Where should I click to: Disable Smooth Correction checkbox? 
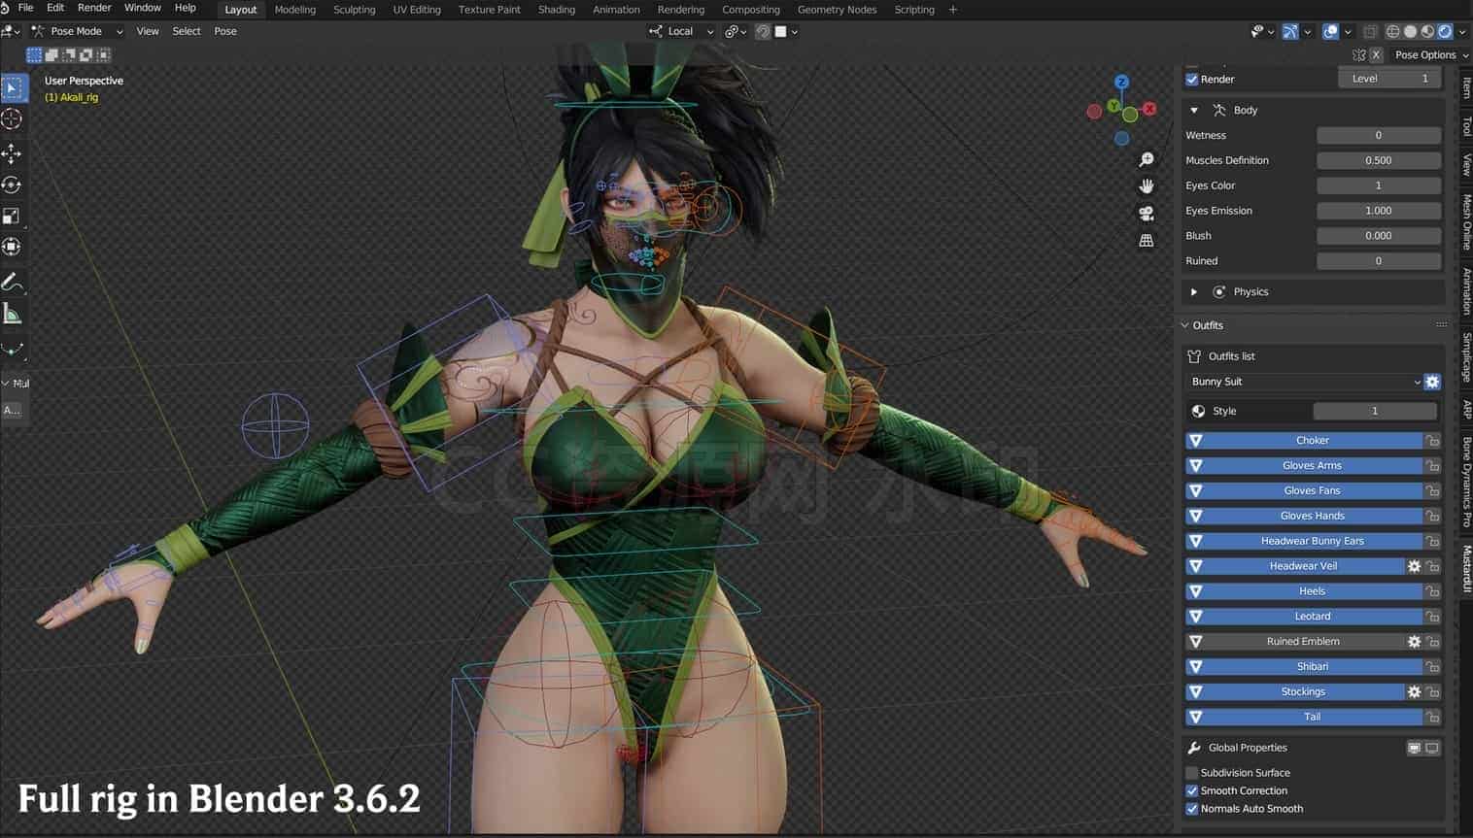1192,791
